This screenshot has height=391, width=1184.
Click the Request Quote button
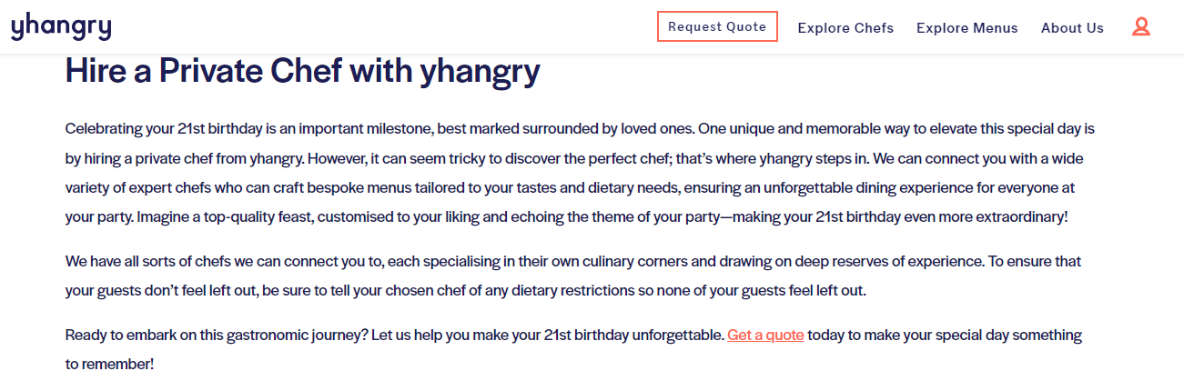click(x=717, y=26)
